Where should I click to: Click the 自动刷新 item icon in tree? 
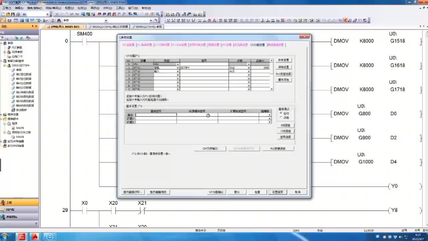point(13,110)
